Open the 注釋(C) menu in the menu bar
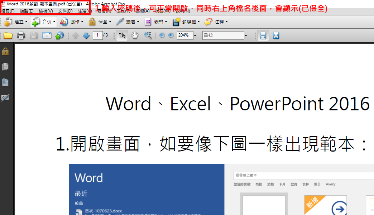Image resolution: width=374 pixels, height=215 pixels. pos(84,11)
